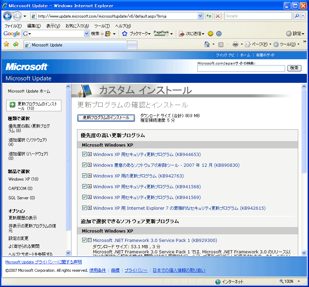
Task: Click the Google toolbar news-folder icon
Action: point(108,34)
